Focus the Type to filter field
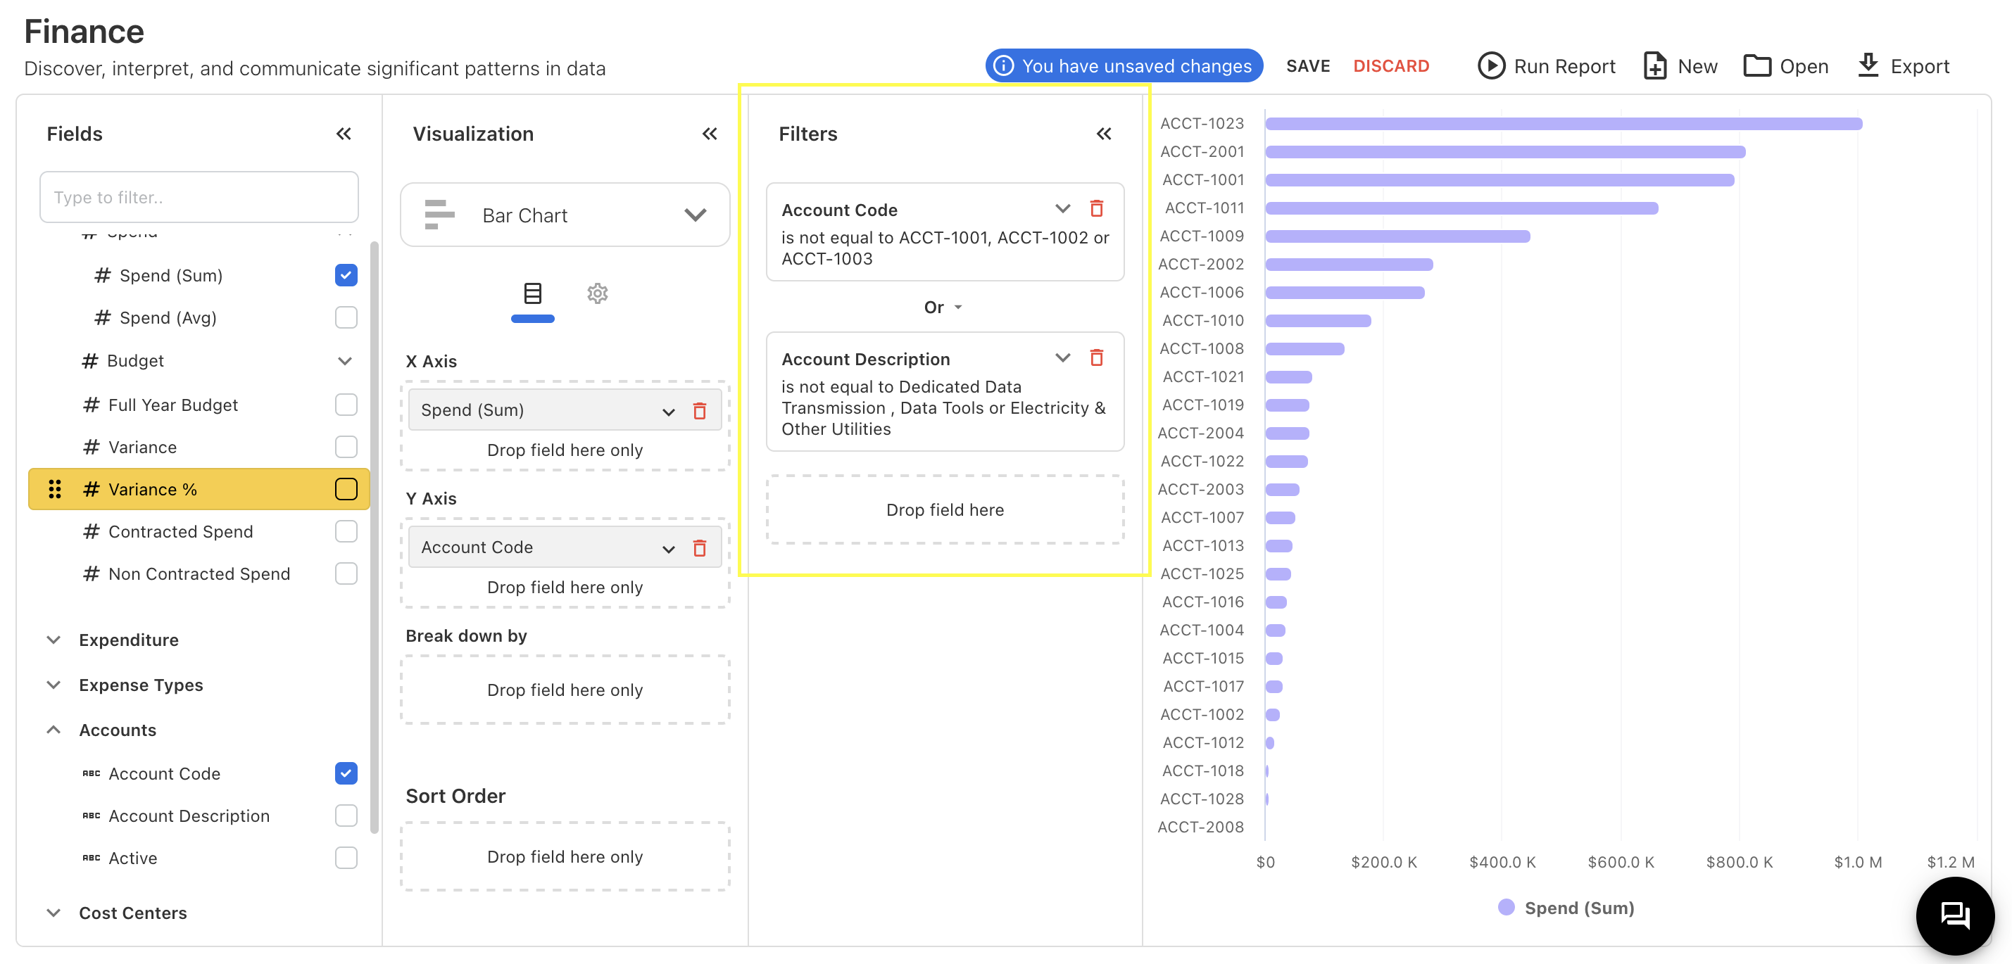Screen dimensions: 2012x964 pos(199,198)
